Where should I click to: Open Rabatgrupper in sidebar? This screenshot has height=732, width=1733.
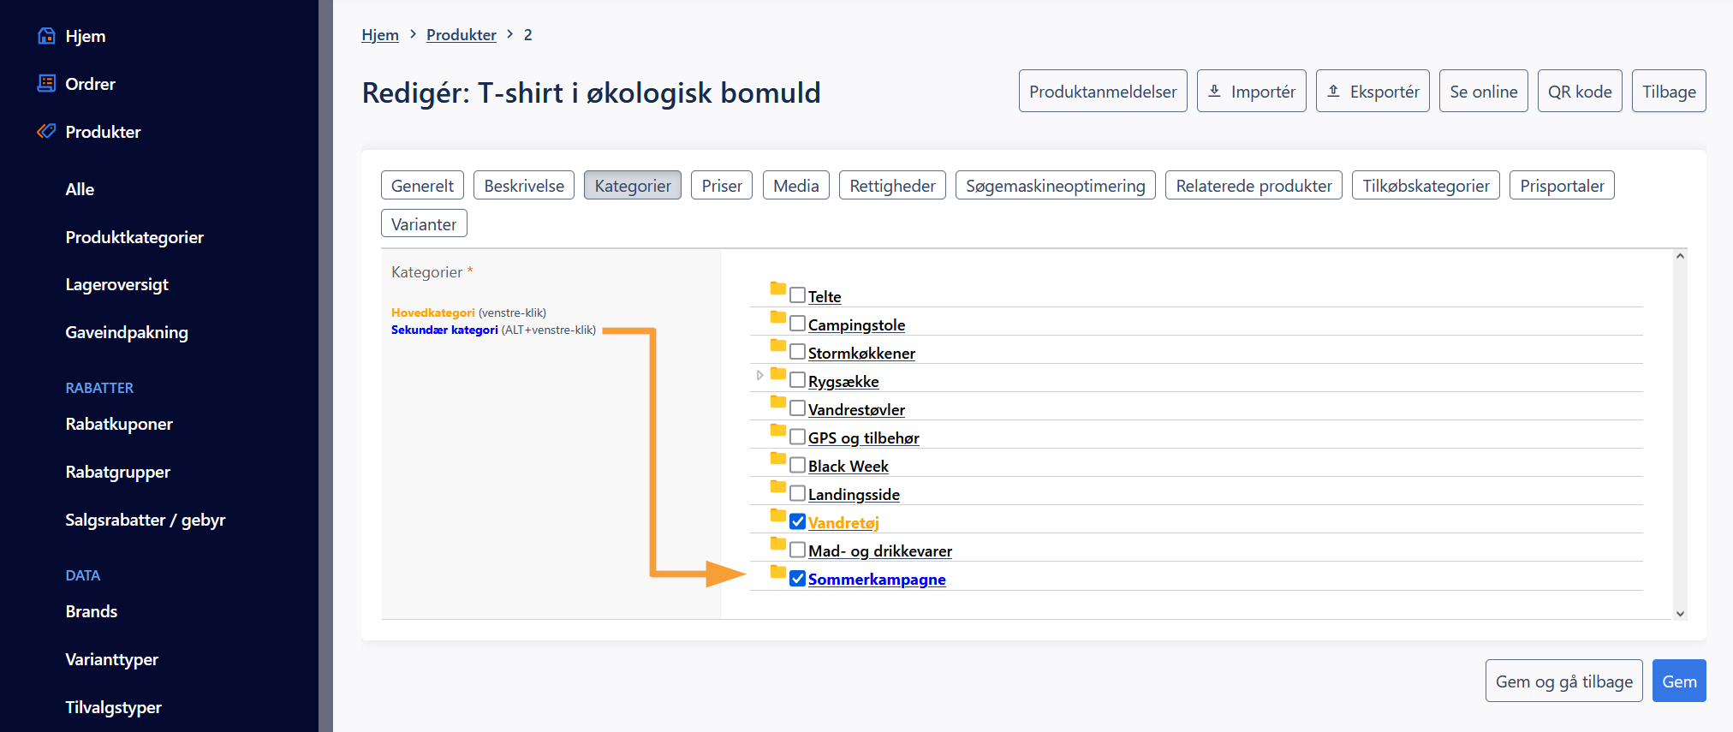(118, 472)
